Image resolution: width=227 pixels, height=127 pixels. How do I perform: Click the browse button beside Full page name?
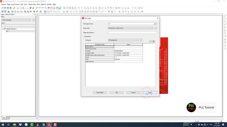[156, 24]
